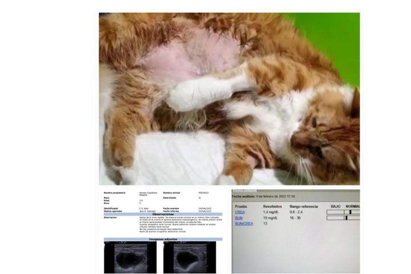Click the 'BAJO' column header
411x274 pixels.
click(x=336, y=207)
